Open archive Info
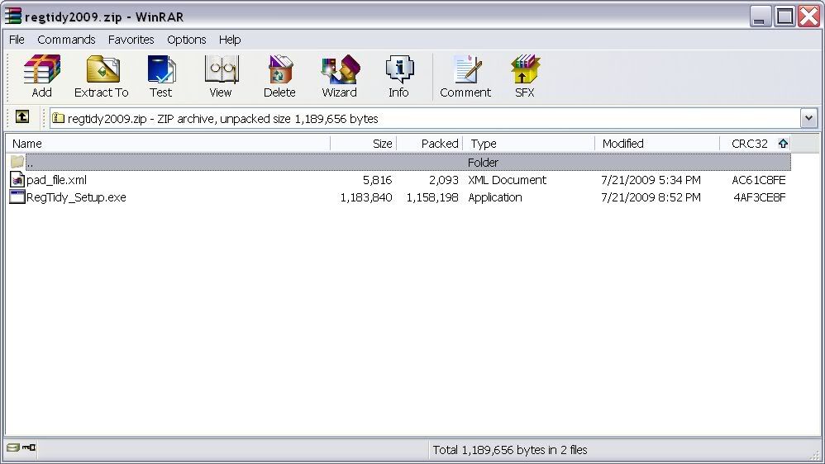This screenshot has height=464, width=825. point(398,76)
